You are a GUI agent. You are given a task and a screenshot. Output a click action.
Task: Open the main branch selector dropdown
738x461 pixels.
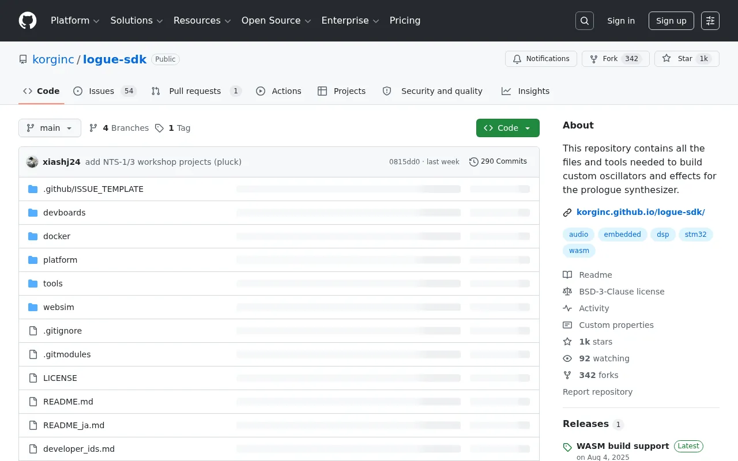click(50, 128)
